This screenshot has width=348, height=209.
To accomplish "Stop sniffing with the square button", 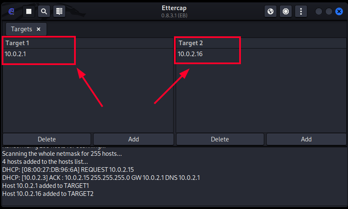I will (x=29, y=11).
